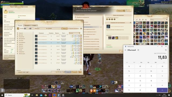
Task: Click magnifier icon in backpack search
Action: [x=167, y=20]
